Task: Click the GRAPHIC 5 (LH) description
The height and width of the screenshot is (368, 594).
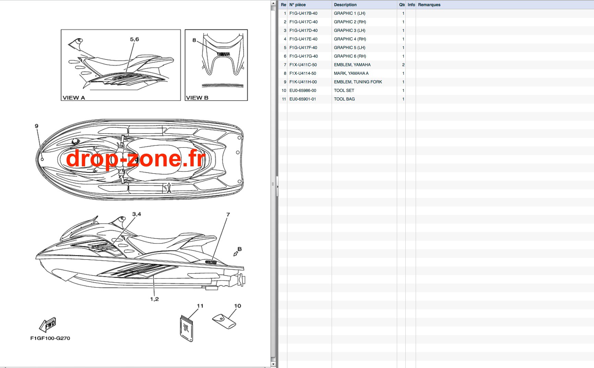Action: 349,48
